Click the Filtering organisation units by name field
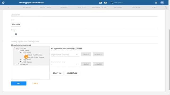This screenshot has width=170, height=95. 84,42
